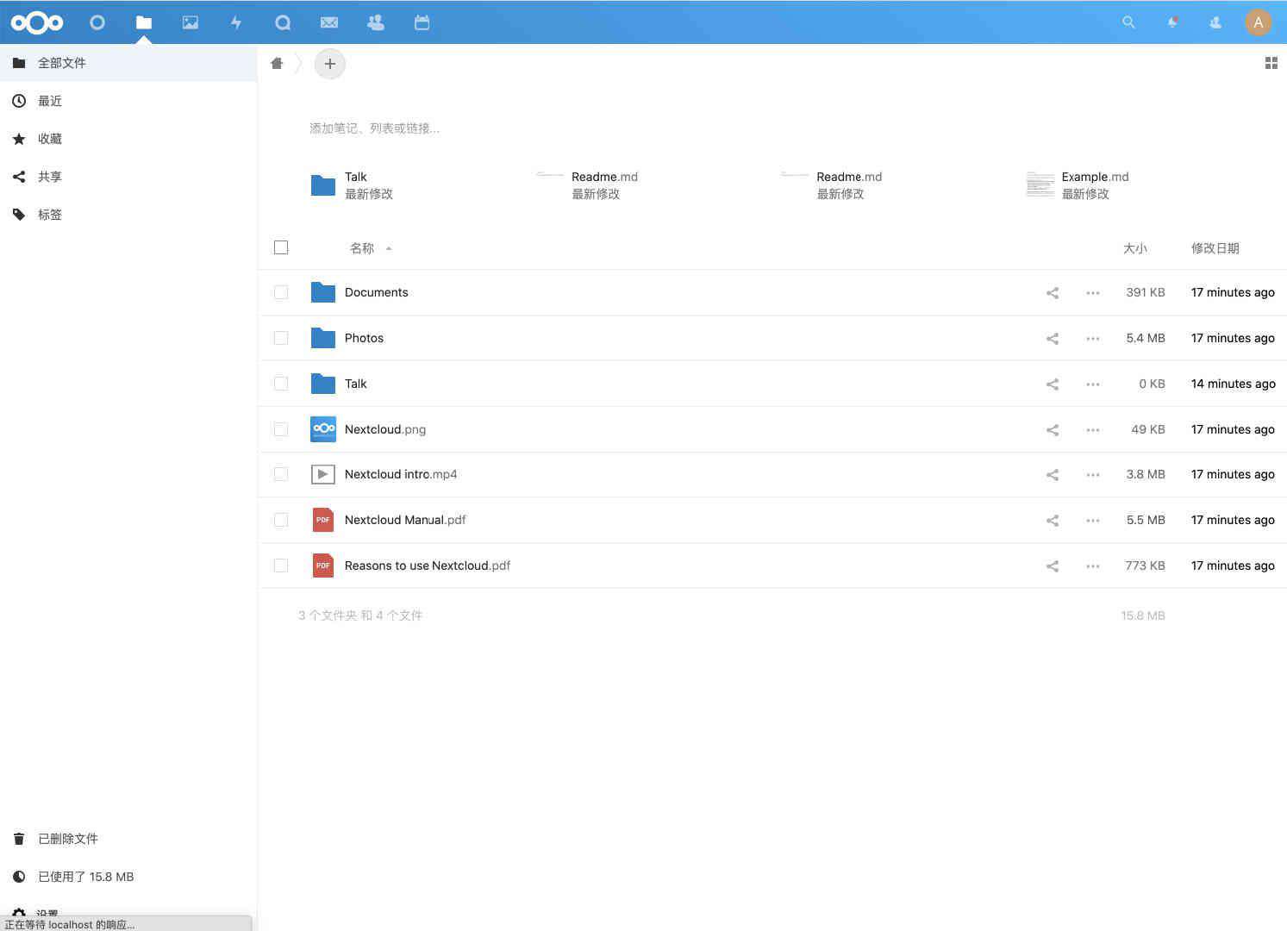Click the Nextcloud logo in the header

click(37, 22)
